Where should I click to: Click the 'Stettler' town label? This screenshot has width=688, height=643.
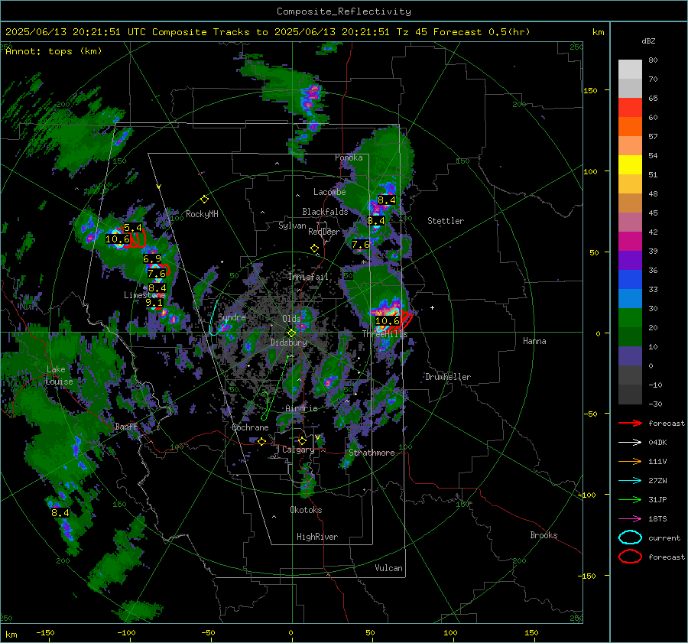click(446, 221)
